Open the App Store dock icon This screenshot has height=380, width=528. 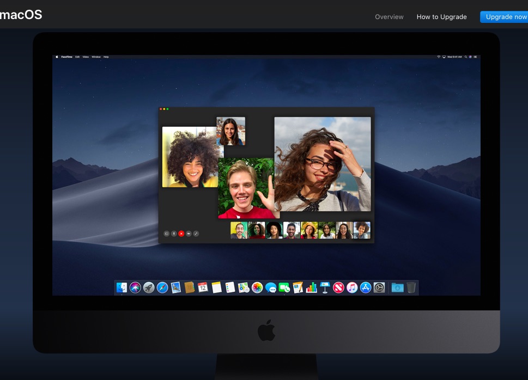point(366,287)
